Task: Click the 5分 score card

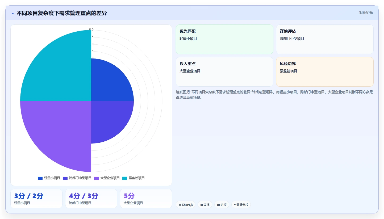Action: tap(146, 199)
